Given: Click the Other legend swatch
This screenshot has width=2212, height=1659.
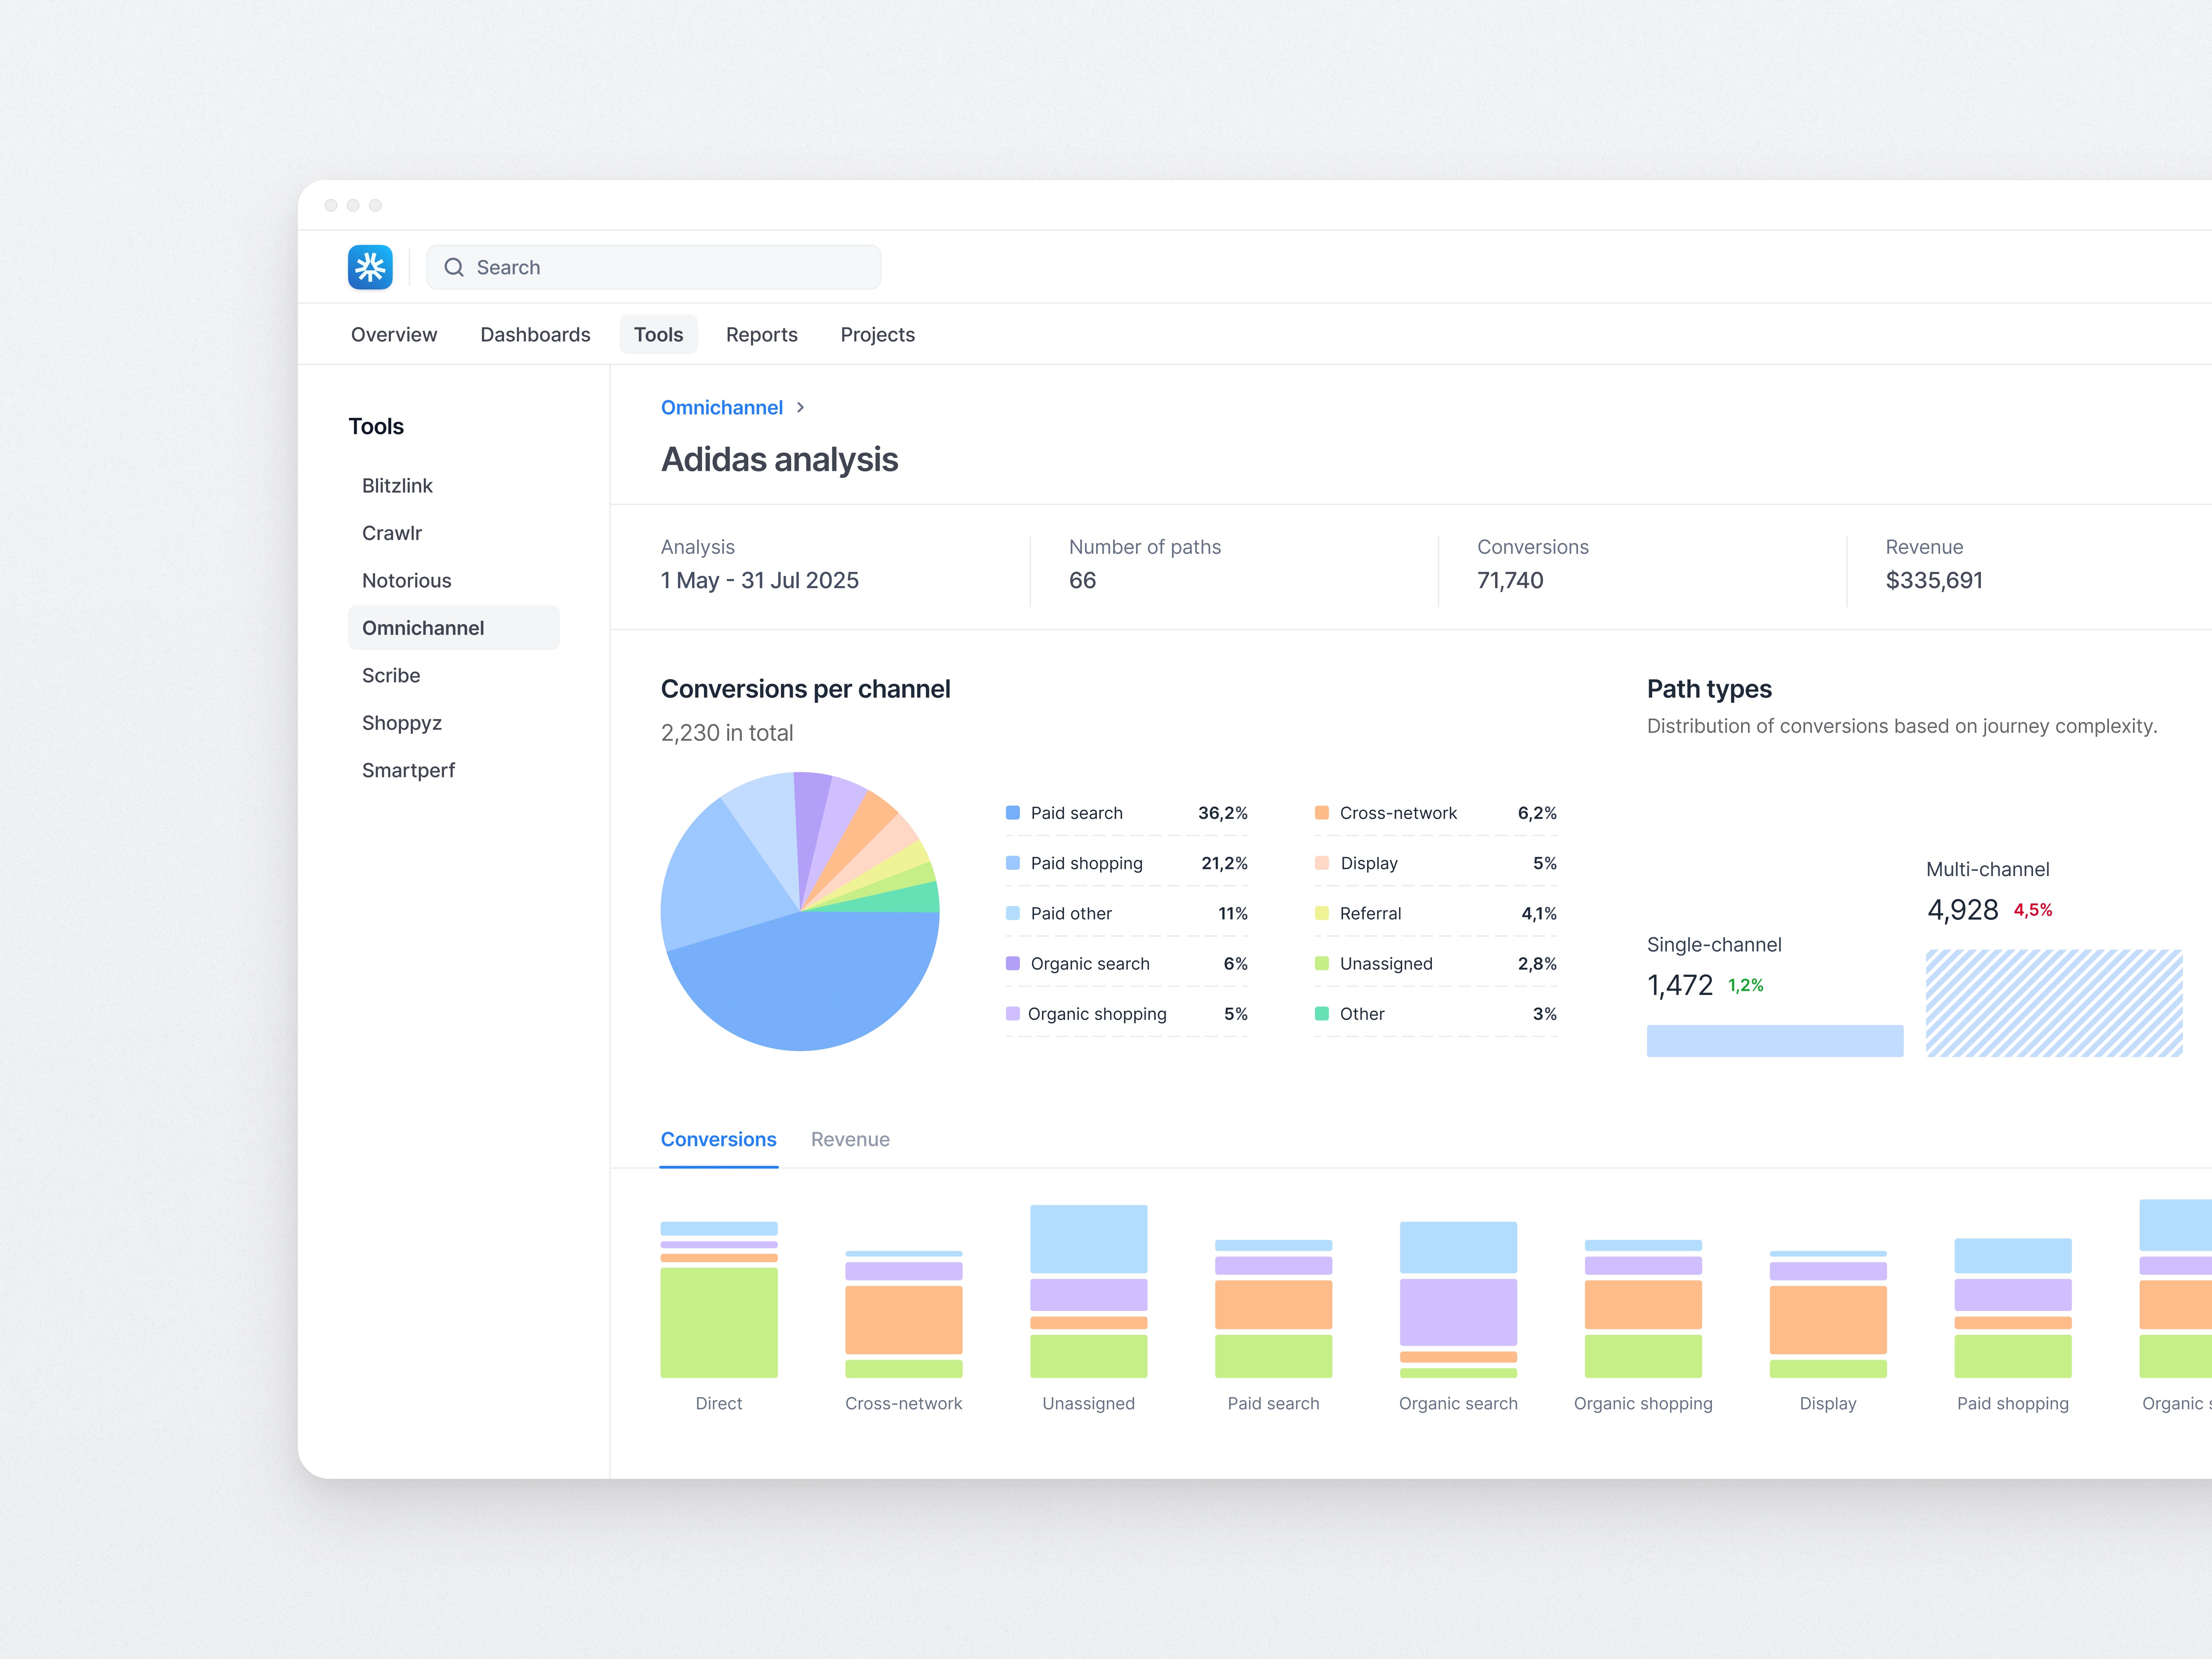Looking at the screenshot, I should tap(1322, 1014).
